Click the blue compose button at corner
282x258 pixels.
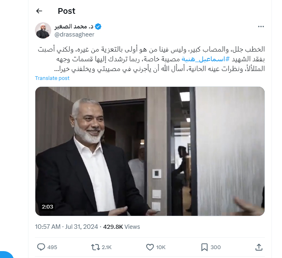pyautogui.click(x=5, y=255)
